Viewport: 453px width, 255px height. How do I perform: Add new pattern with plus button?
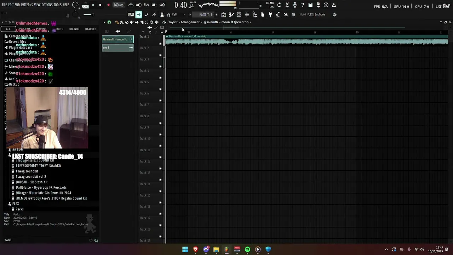(x=216, y=15)
